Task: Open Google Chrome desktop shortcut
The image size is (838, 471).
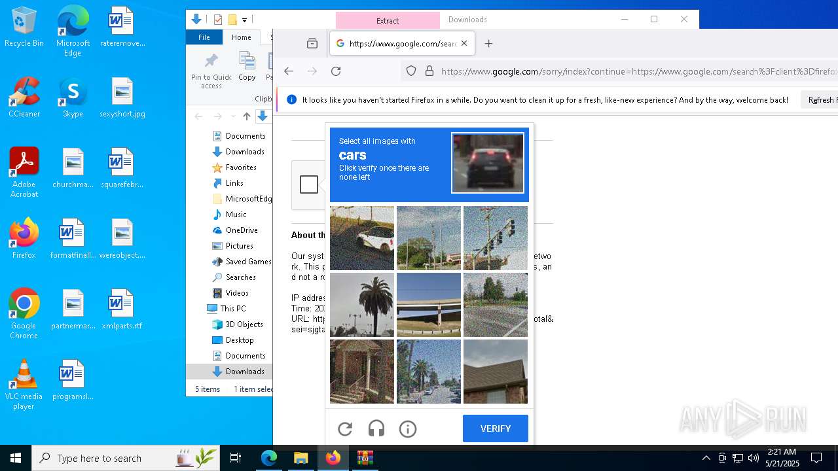Action: pos(24,314)
